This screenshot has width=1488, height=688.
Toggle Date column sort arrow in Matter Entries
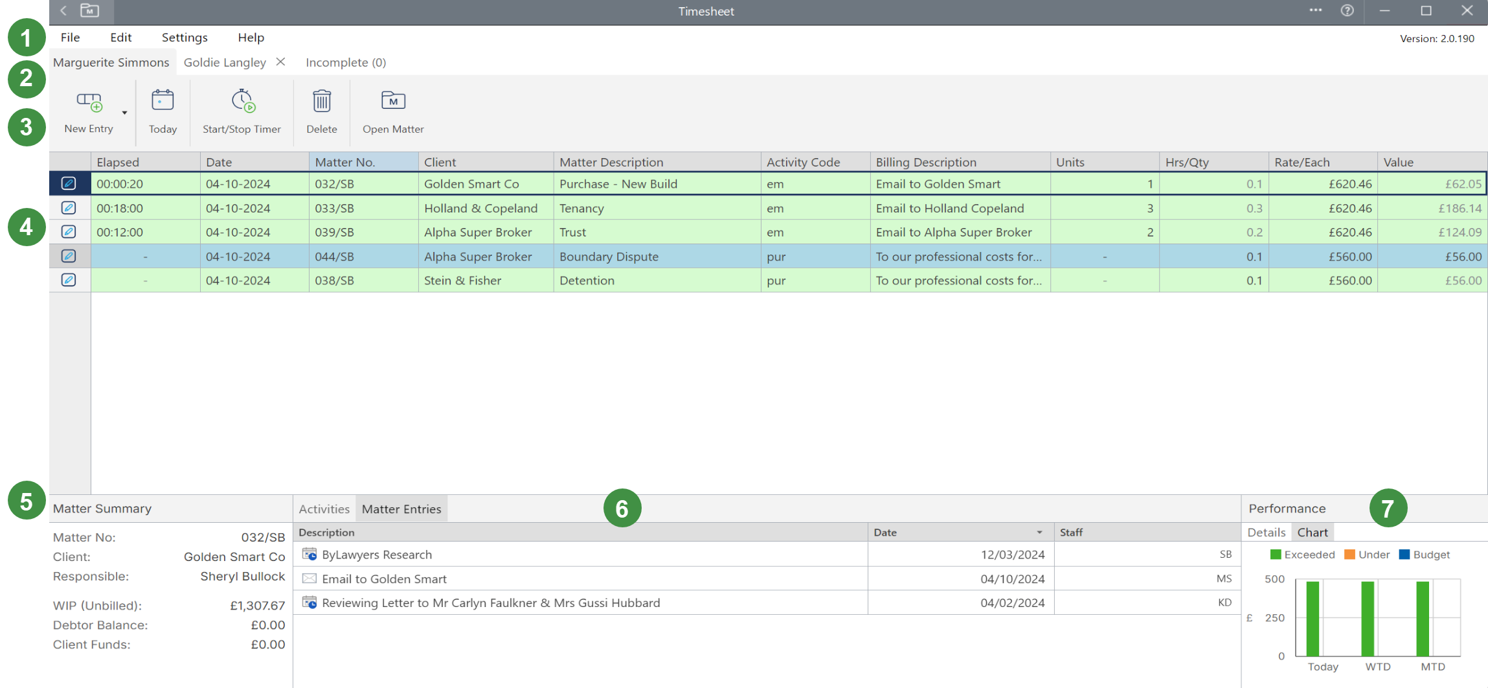coord(1039,533)
